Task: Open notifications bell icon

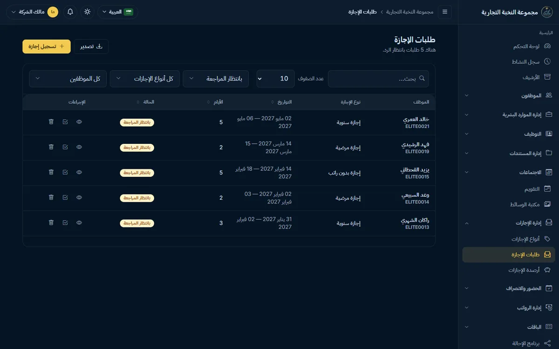Action: coord(70,12)
